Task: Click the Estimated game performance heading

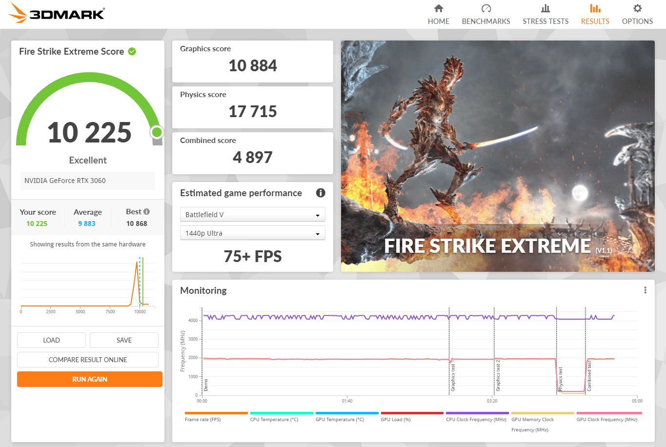Action: click(241, 193)
